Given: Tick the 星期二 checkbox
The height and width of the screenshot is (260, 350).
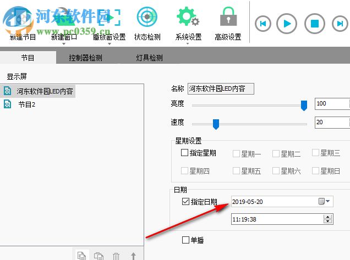Looking at the screenshot, I should [x=276, y=154].
